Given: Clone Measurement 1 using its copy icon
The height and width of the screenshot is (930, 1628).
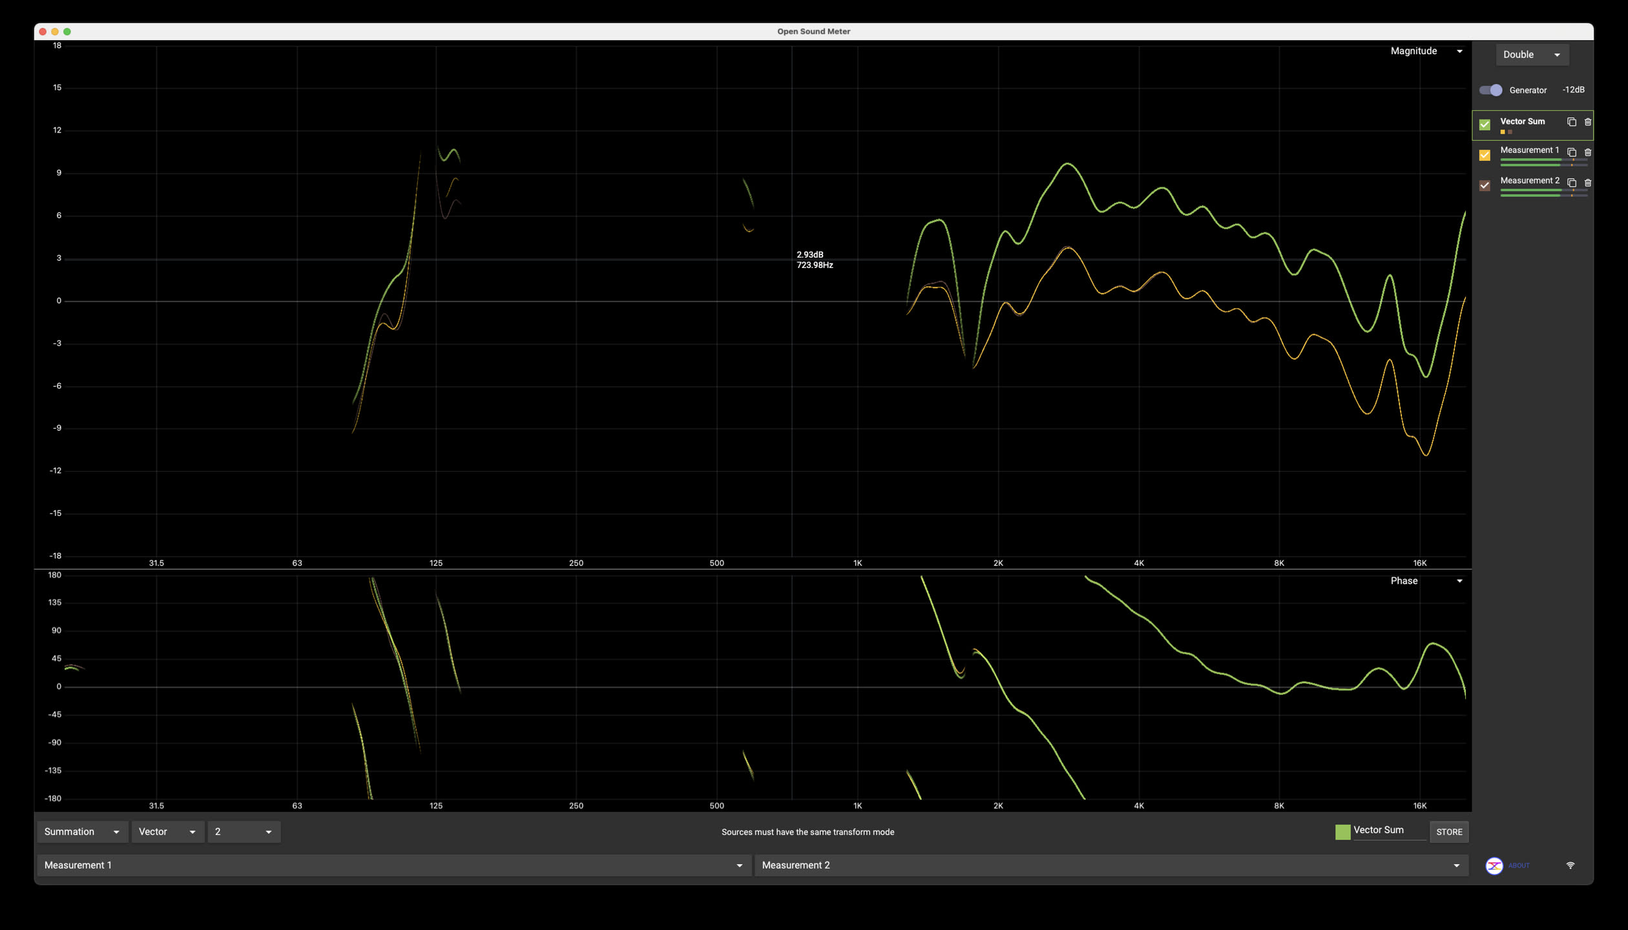Looking at the screenshot, I should point(1572,152).
